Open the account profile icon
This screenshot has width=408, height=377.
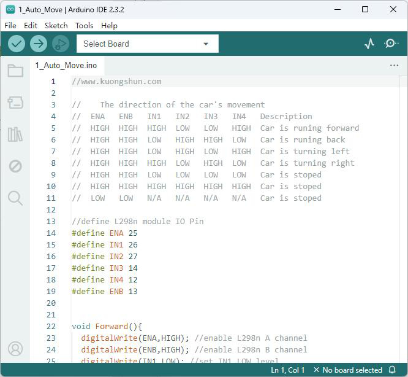15,349
